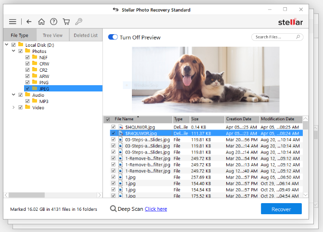Click the search magnifier icon
Viewport: 323px width, 232px height.
[x=298, y=37]
